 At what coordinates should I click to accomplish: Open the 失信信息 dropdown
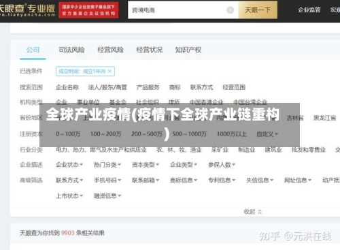(260, 181)
